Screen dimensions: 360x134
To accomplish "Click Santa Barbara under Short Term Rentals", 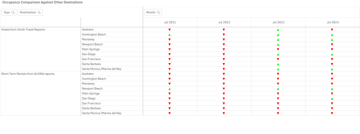I will (x=91, y=108).
